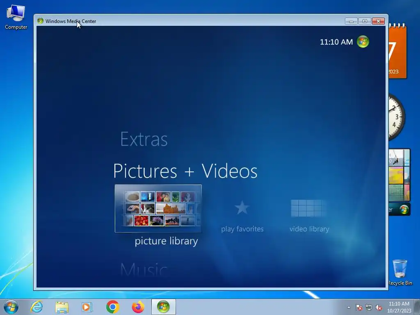Select the Pictures + Videos heading
Viewport: 420px width, 315px height.
coord(185,171)
